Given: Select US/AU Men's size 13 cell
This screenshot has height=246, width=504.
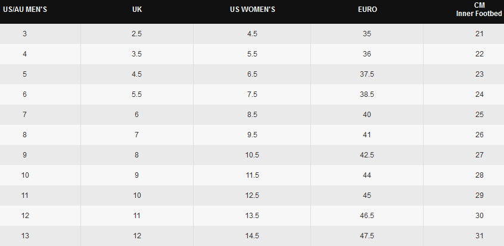Looking at the screenshot, I should (24, 236).
